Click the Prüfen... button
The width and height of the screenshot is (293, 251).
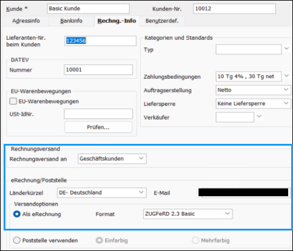coord(98,127)
